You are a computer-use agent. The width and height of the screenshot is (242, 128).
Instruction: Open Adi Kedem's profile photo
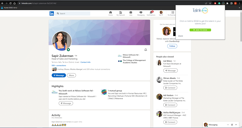point(159,97)
